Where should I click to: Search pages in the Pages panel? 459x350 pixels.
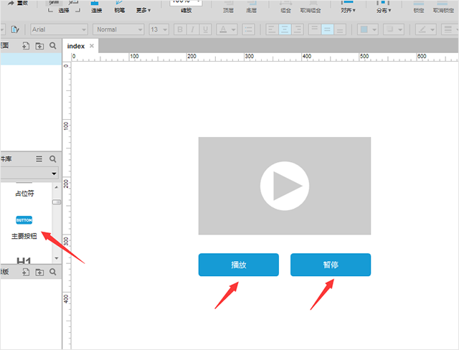click(x=53, y=46)
